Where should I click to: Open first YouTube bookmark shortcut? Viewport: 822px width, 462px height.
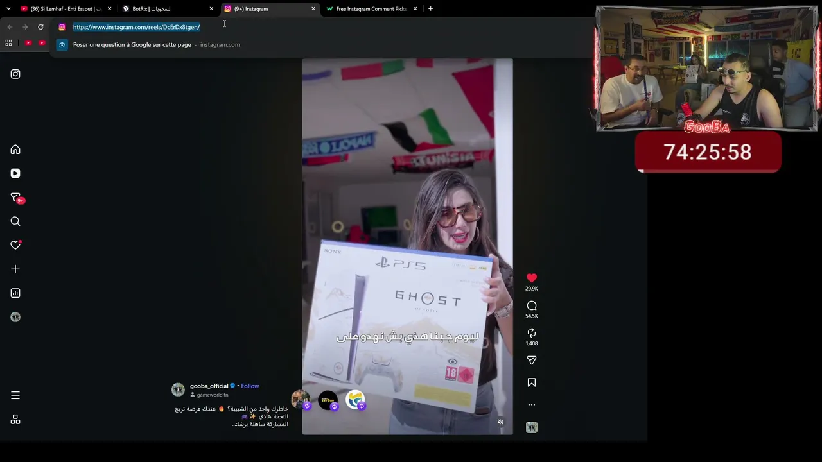point(28,43)
